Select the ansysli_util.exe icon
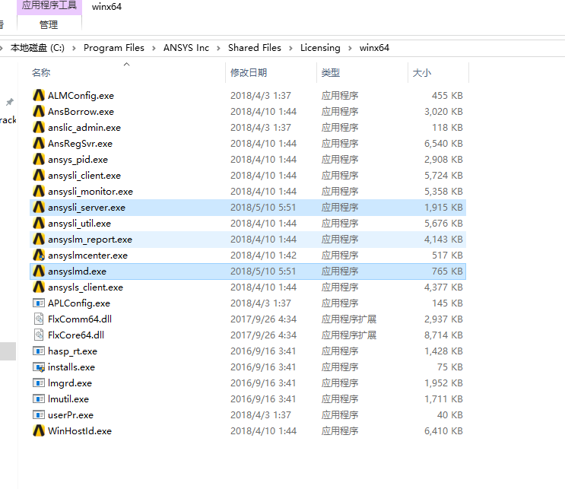 [x=39, y=223]
